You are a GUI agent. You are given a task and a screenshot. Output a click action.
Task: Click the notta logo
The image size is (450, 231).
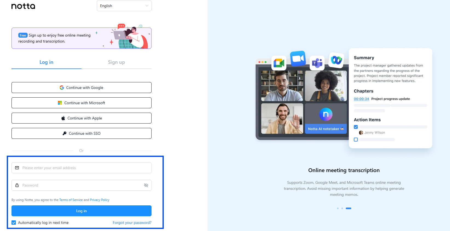[23, 6]
